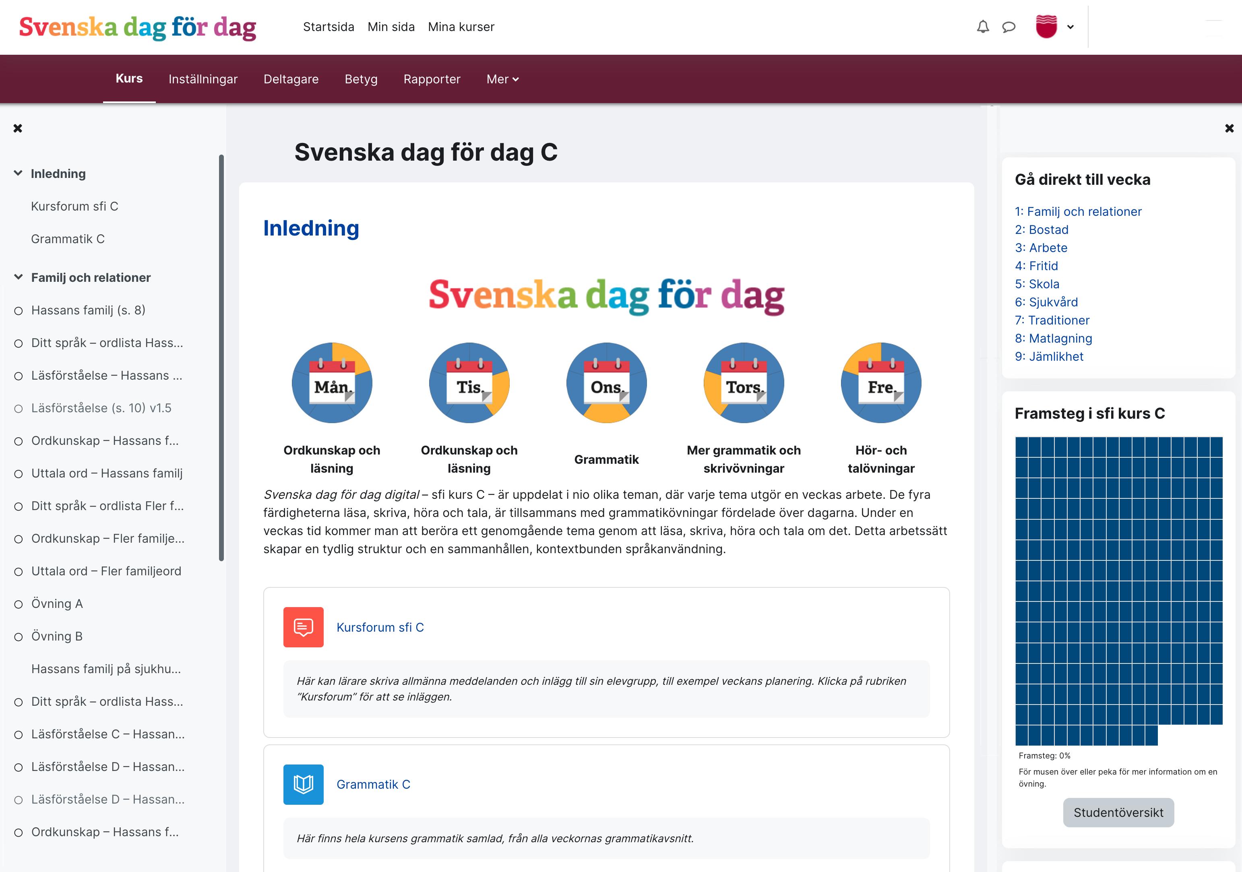Click the Mån. calendar icon

tap(332, 382)
